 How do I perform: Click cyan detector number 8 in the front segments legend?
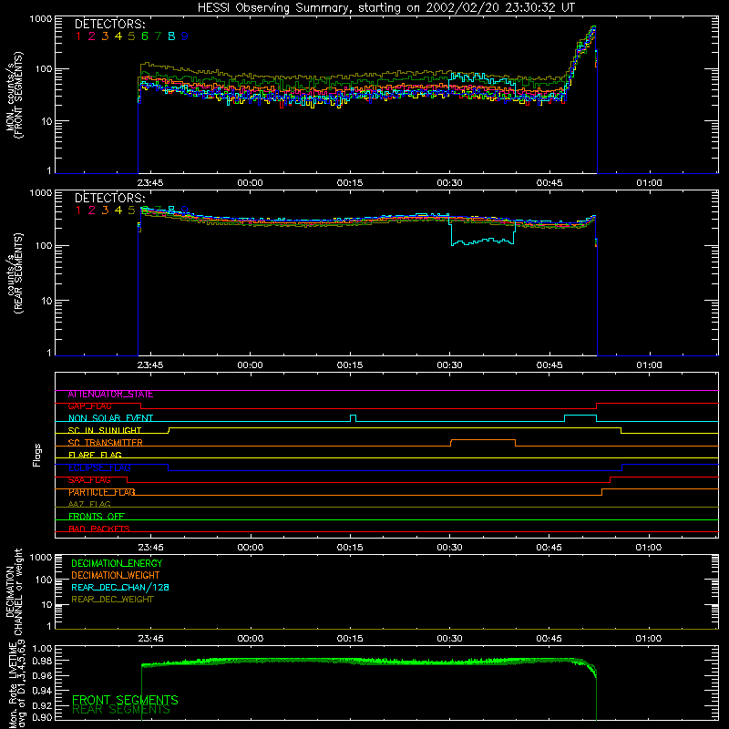click(171, 36)
